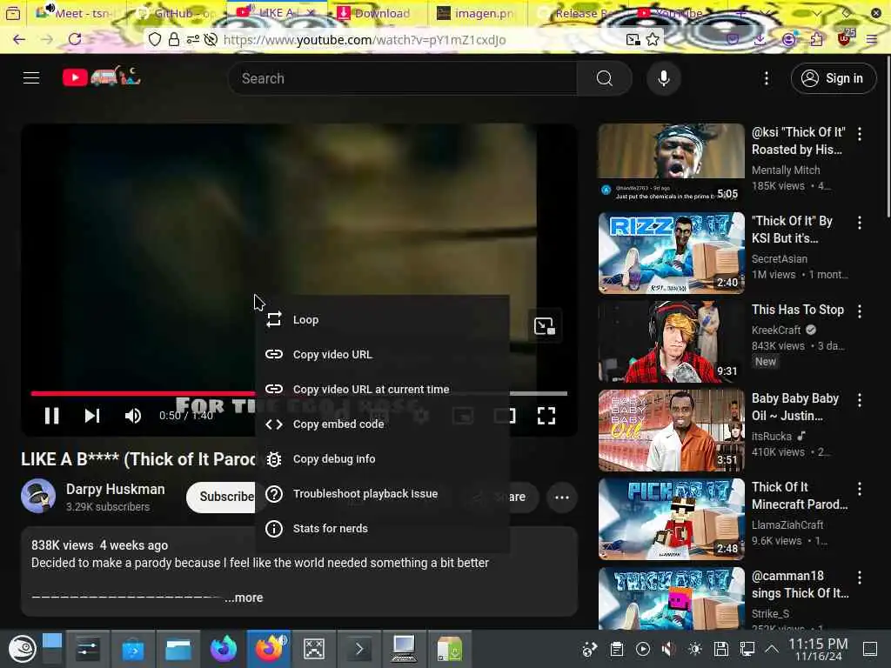Skip to next video
The width and height of the screenshot is (891, 668).
92,416
